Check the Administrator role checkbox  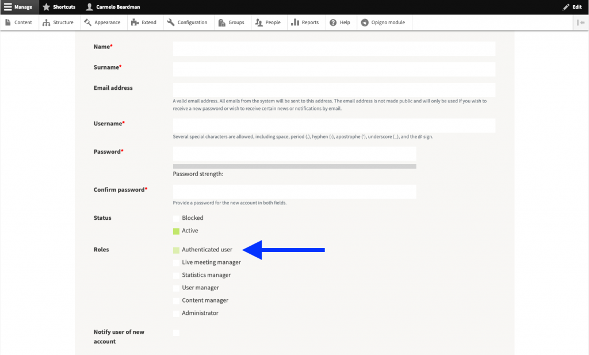pos(176,314)
